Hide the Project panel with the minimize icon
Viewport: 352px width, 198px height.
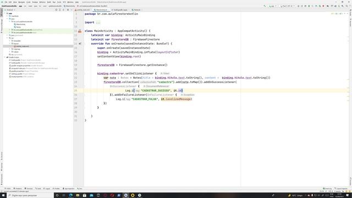71,10
